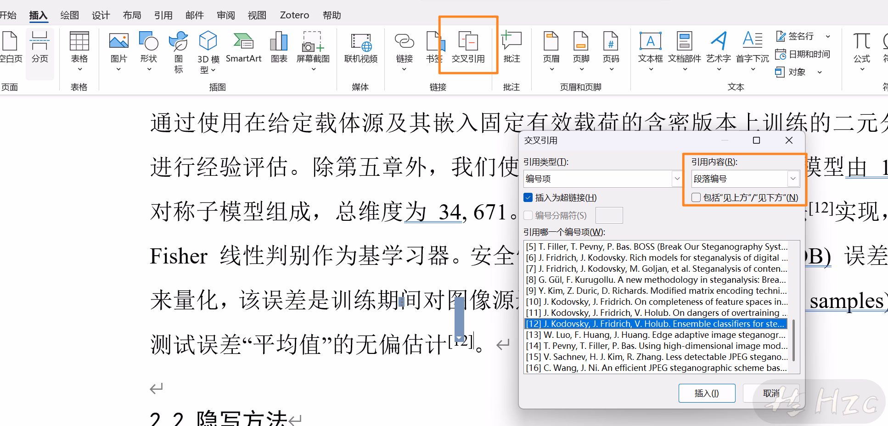Add a 批注 comment
Screen dimensions: 888x426
click(511, 47)
